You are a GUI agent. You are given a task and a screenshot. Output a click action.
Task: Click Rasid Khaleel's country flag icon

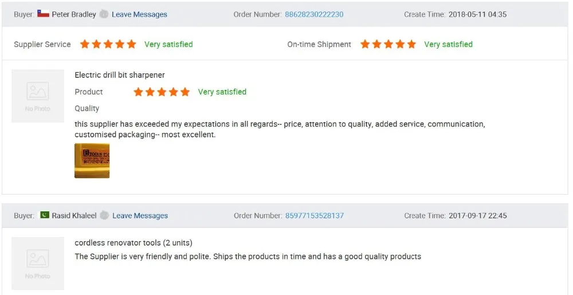click(x=45, y=215)
